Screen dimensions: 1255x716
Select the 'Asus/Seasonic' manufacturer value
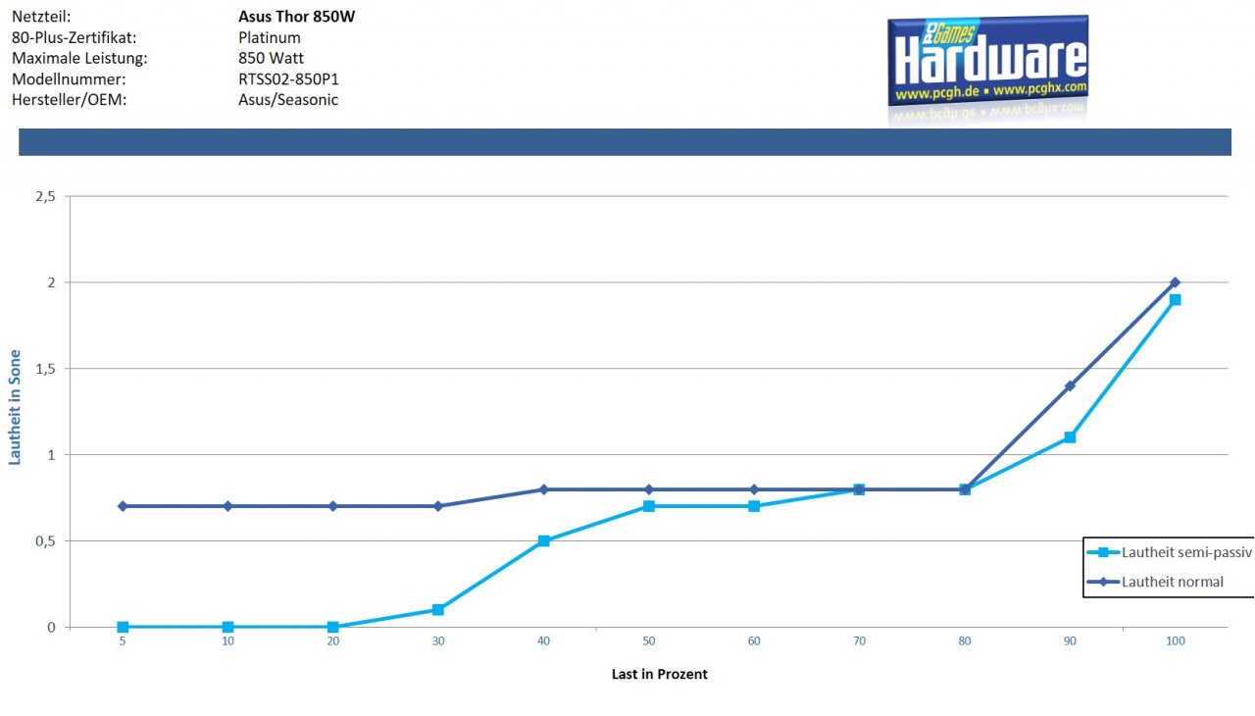point(288,99)
